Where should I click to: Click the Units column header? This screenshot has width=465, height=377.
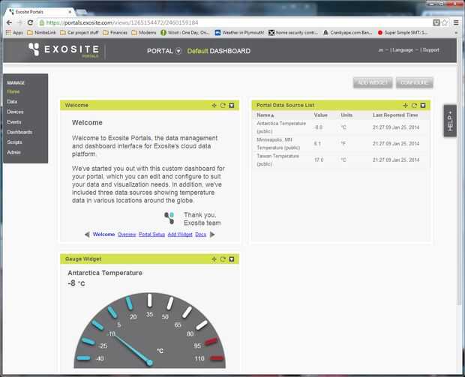(x=346, y=115)
